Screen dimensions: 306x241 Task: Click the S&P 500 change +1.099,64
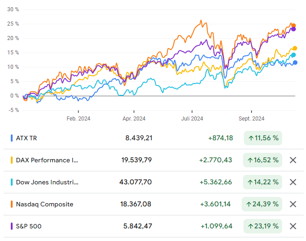click(216, 226)
